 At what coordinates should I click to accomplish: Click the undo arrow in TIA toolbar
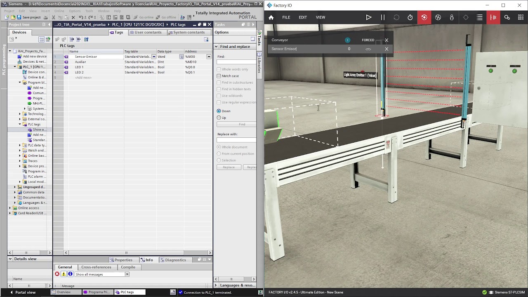pos(80,17)
